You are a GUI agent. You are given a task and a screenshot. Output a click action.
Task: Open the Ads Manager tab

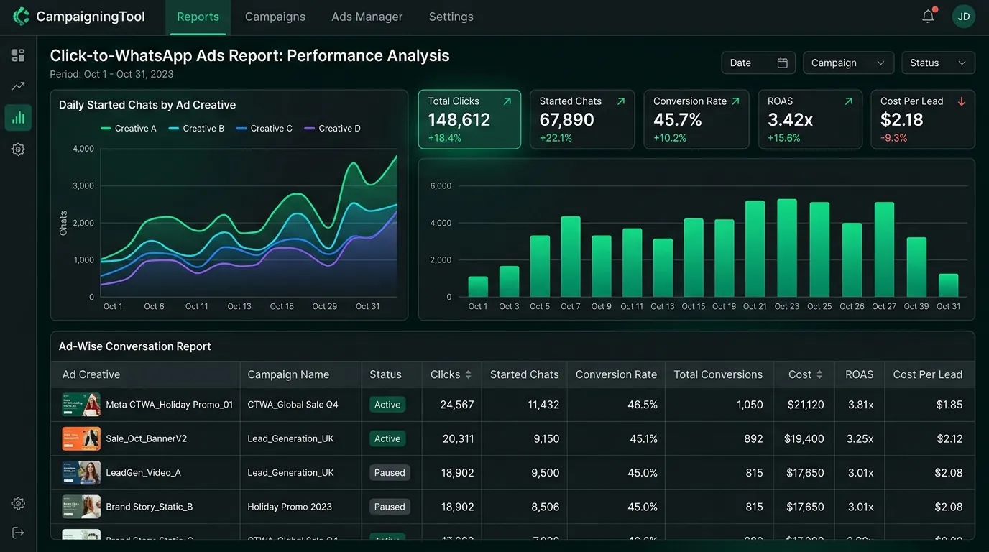pos(367,17)
